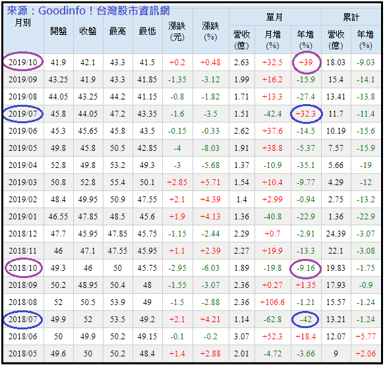Select the 2019/10 month cell
The image size is (385, 365).
click(23, 63)
